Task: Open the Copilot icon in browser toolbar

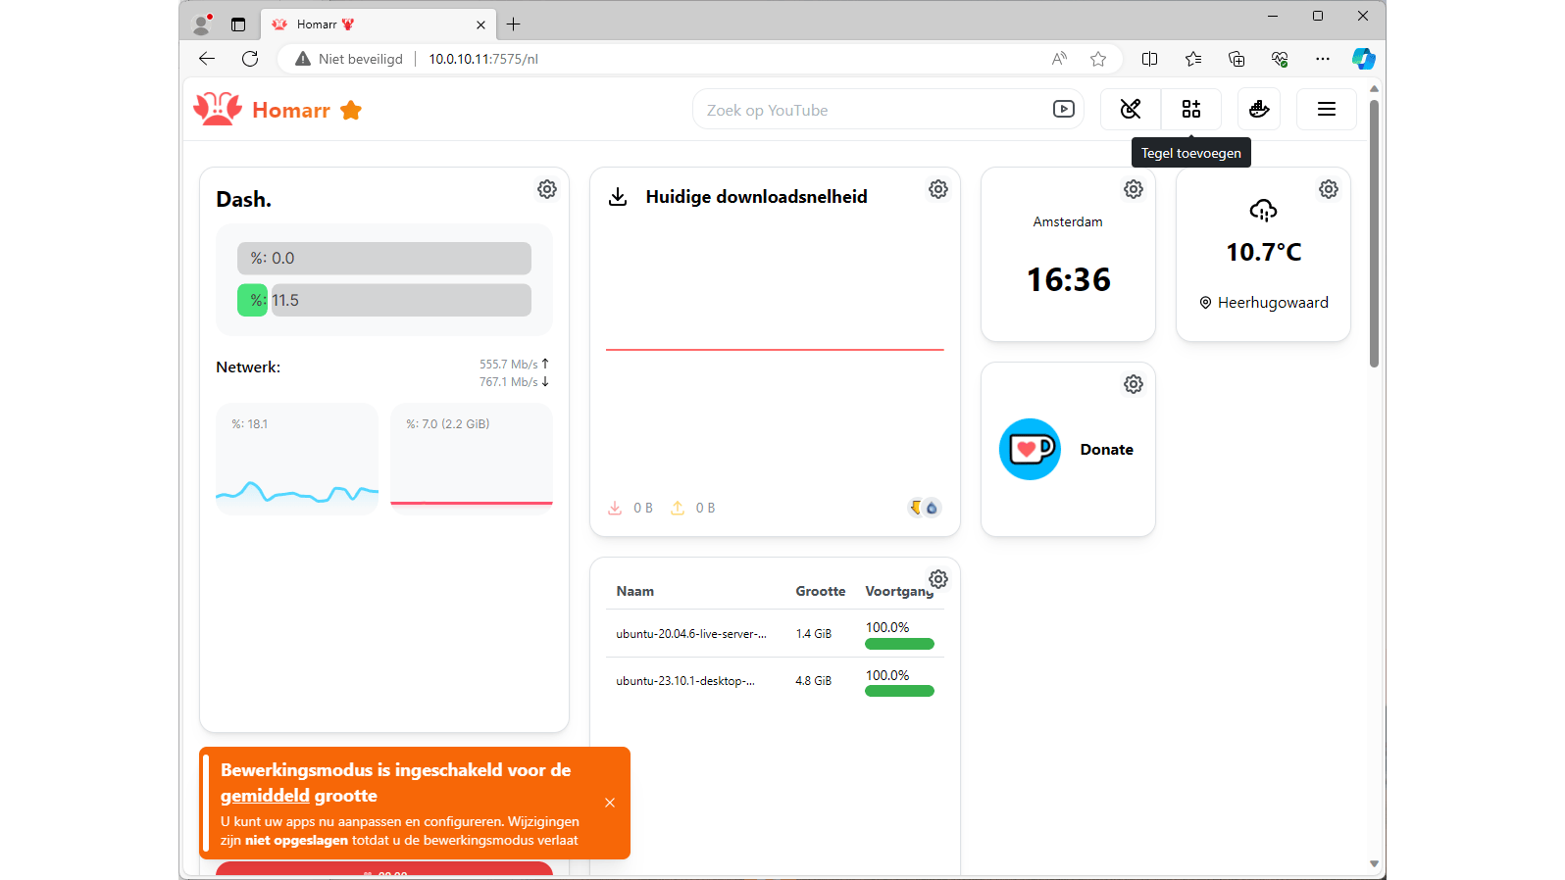Action: 1363,59
